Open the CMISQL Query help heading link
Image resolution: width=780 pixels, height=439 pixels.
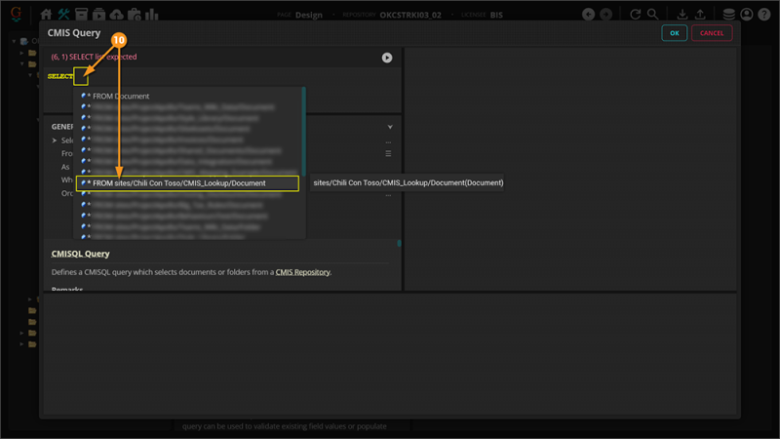(80, 254)
